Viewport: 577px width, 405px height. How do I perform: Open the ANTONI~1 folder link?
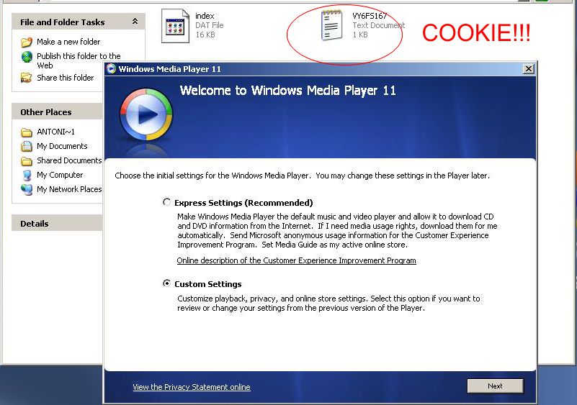coord(55,132)
